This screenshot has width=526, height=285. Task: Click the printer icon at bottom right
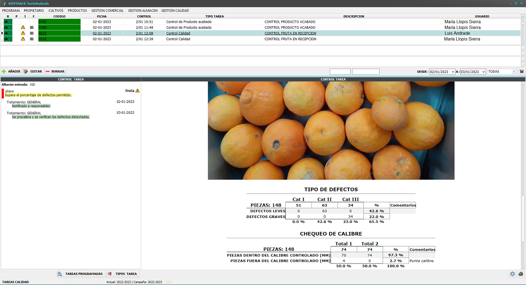[520, 274]
